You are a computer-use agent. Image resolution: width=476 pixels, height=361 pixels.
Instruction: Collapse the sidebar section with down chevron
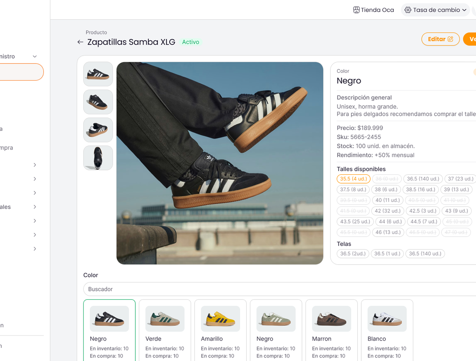34,57
